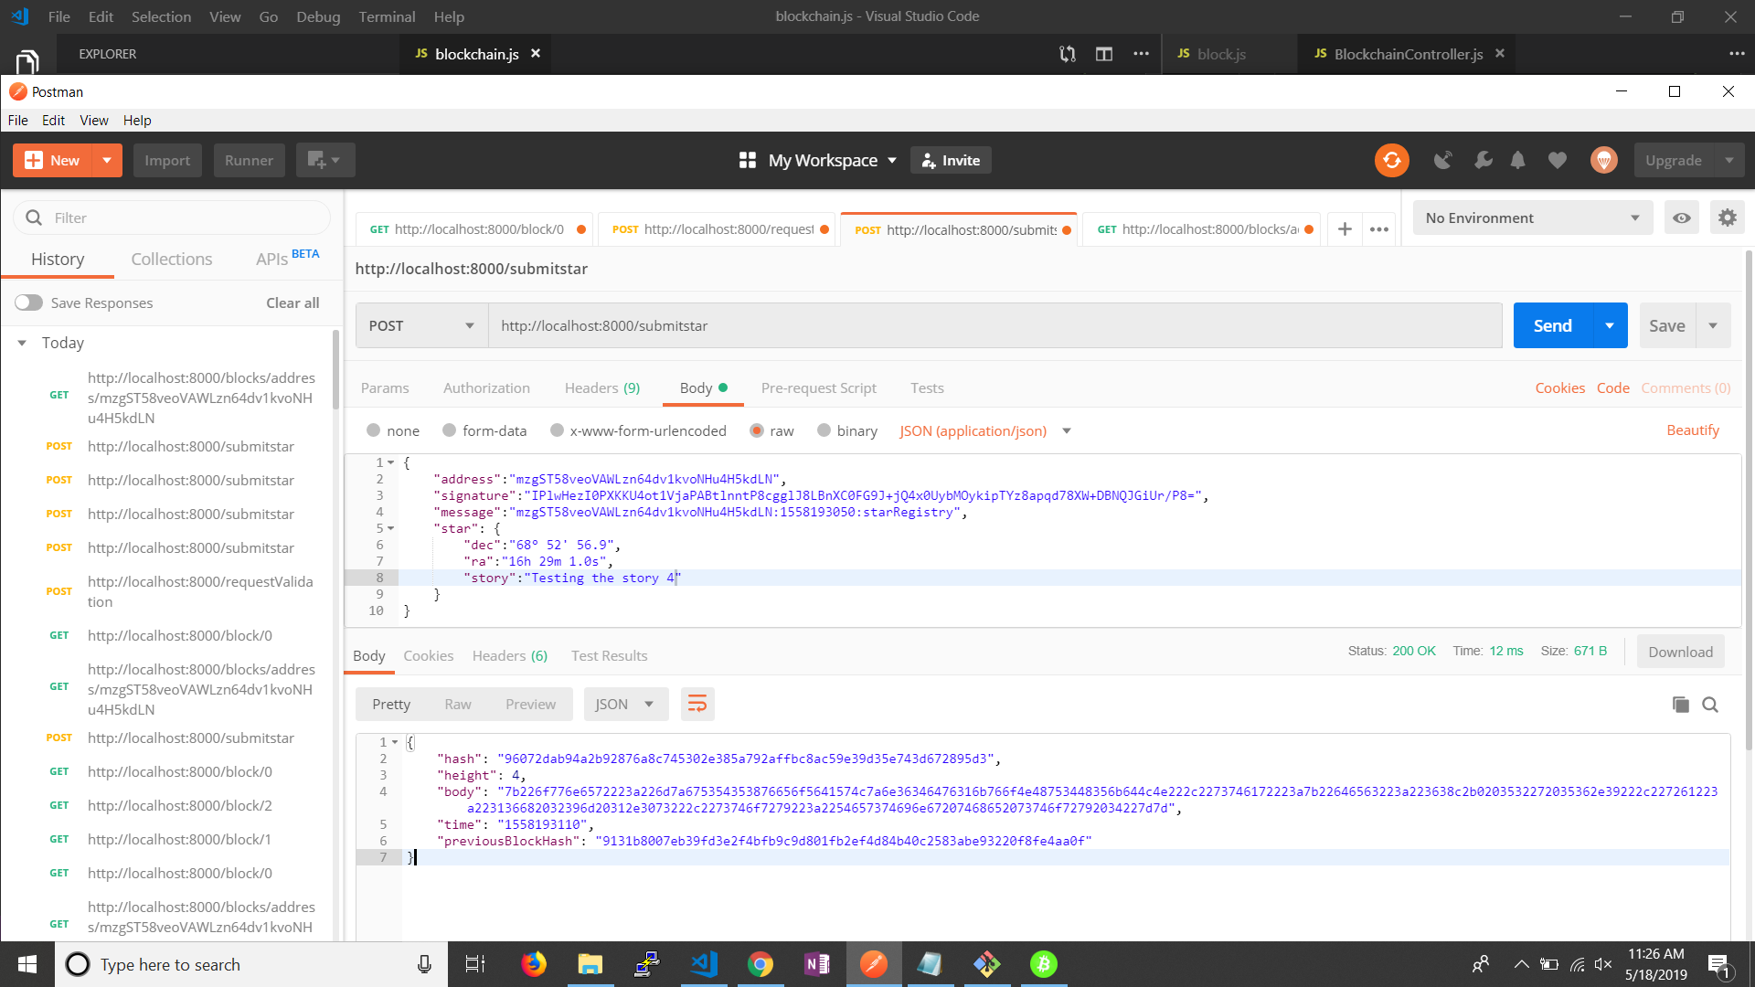The width and height of the screenshot is (1755, 987).
Task: Open the POST method dropdown
Action: (421, 325)
